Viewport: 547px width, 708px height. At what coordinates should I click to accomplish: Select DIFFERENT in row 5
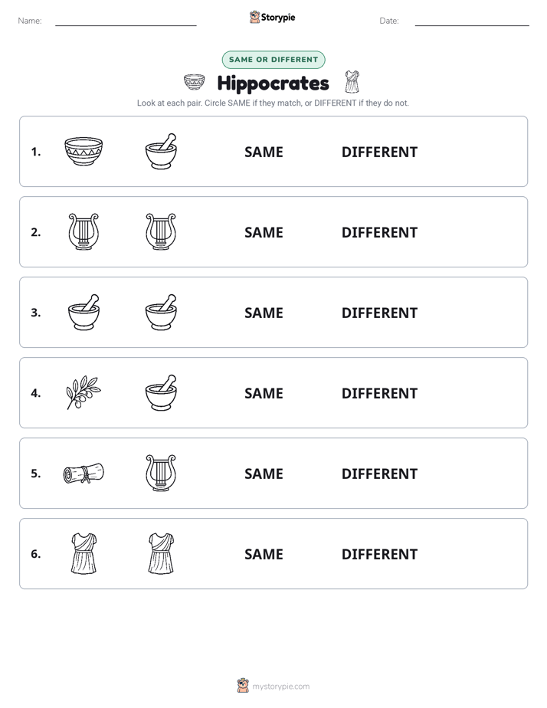coord(379,474)
